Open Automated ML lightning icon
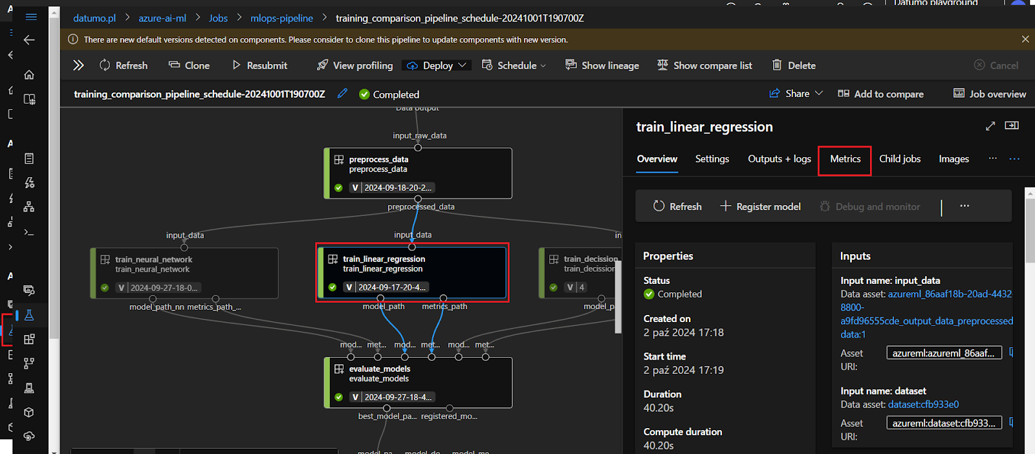The height and width of the screenshot is (454, 1035). pyautogui.click(x=29, y=183)
